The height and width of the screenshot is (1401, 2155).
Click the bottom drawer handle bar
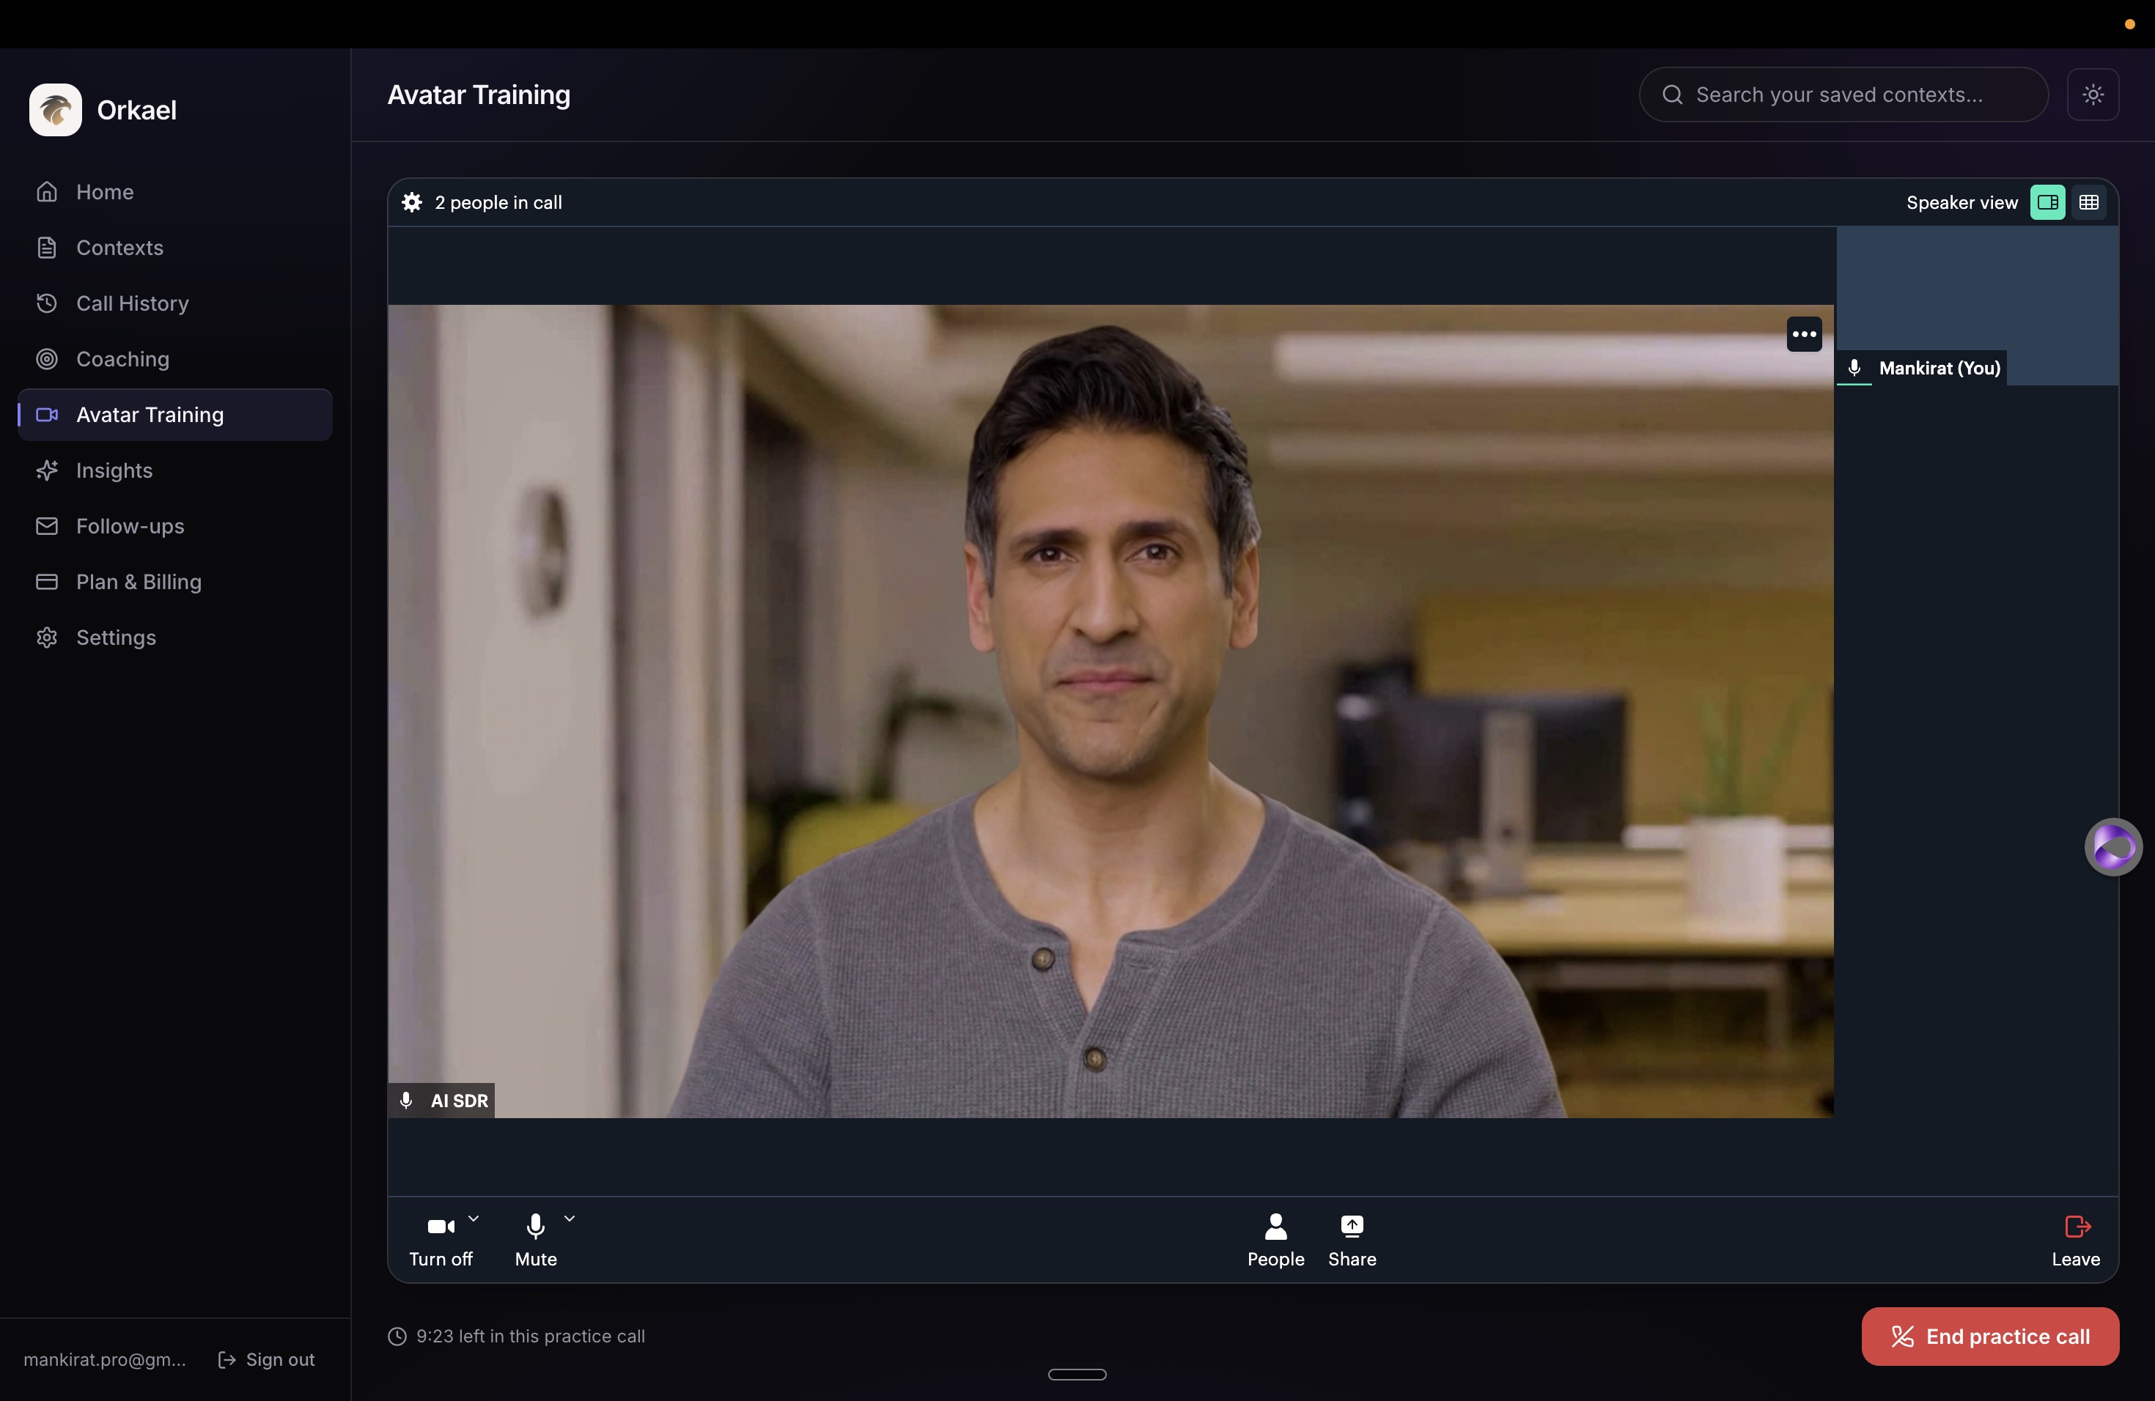1077,1374
